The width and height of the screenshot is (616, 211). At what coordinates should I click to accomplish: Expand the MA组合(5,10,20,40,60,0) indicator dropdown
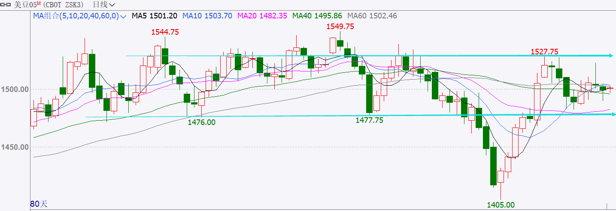coord(80,16)
